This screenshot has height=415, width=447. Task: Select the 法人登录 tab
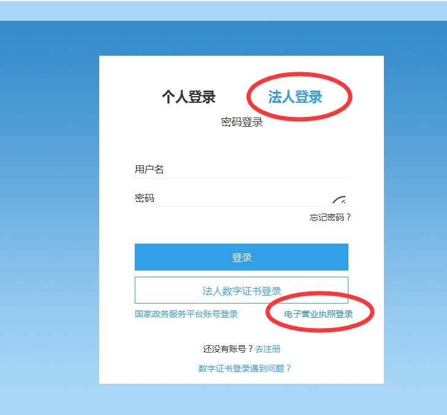tap(295, 97)
